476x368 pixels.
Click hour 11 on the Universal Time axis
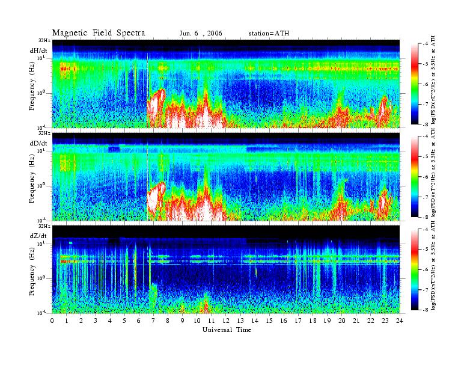coord(212,320)
